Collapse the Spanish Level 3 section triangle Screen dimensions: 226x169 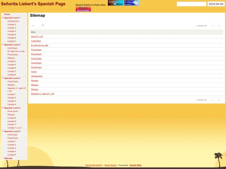3,78
